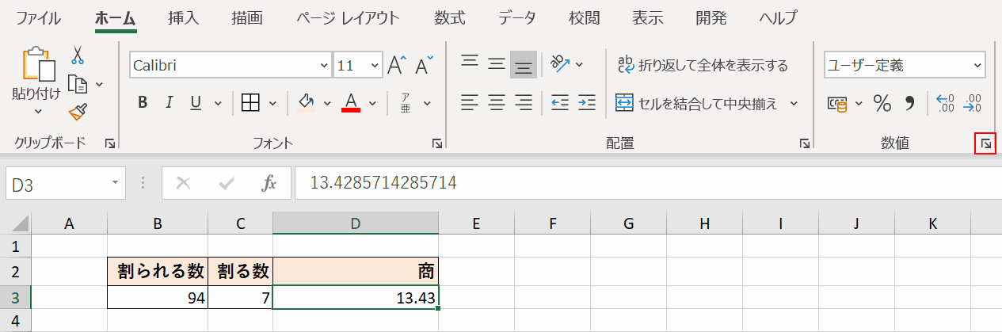Click the formula bar value 13.4285714285714
The height and width of the screenshot is (332, 1002).
click(383, 184)
